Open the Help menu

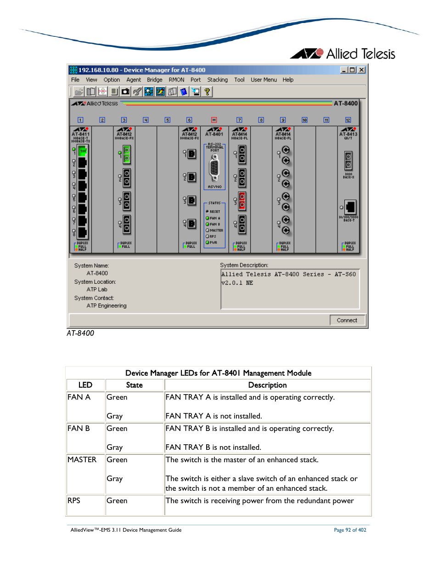click(x=288, y=80)
